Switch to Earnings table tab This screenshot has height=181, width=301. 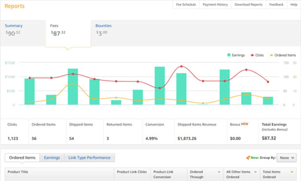(x=52, y=158)
